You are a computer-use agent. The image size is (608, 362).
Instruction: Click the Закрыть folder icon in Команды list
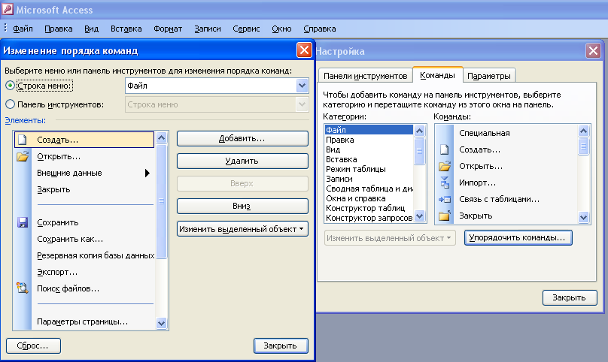(445, 216)
